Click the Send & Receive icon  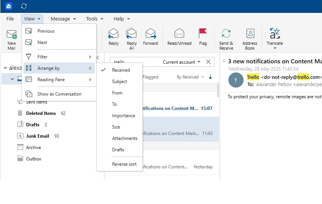click(226, 34)
